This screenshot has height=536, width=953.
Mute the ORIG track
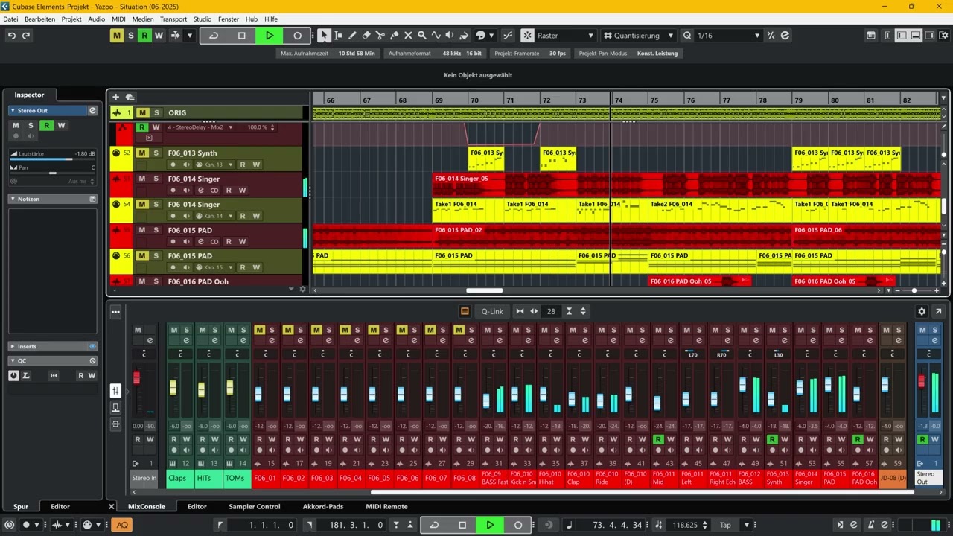[142, 112]
